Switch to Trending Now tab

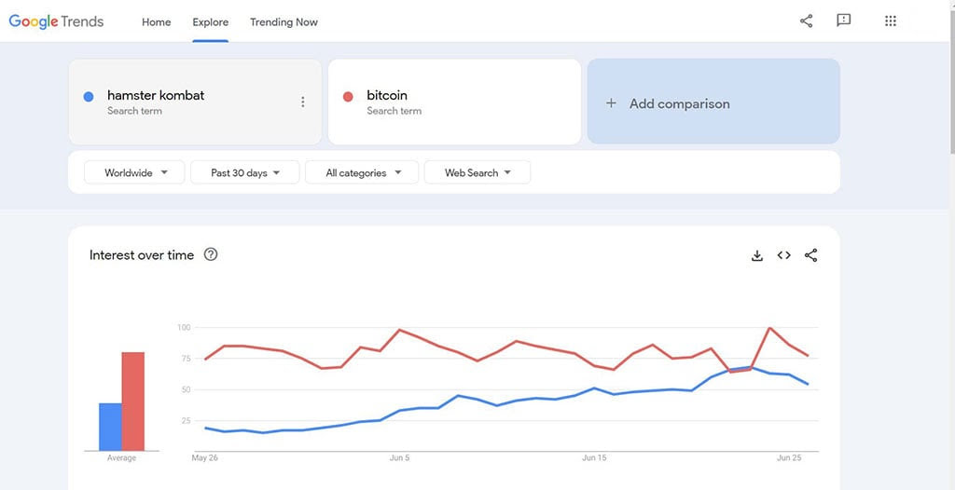click(x=284, y=22)
